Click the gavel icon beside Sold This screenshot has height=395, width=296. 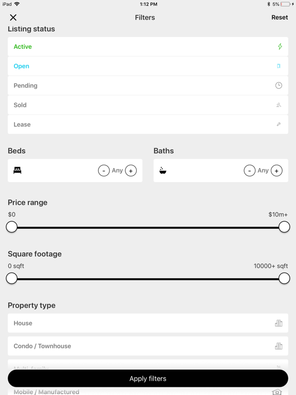(x=279, y=105)
